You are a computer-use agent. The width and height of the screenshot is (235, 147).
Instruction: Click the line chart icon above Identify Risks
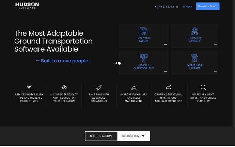tap(168, 87)
